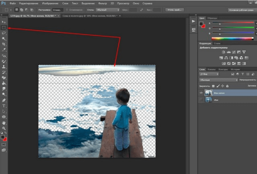Select the Dodge tool

(x=4, y=94)
